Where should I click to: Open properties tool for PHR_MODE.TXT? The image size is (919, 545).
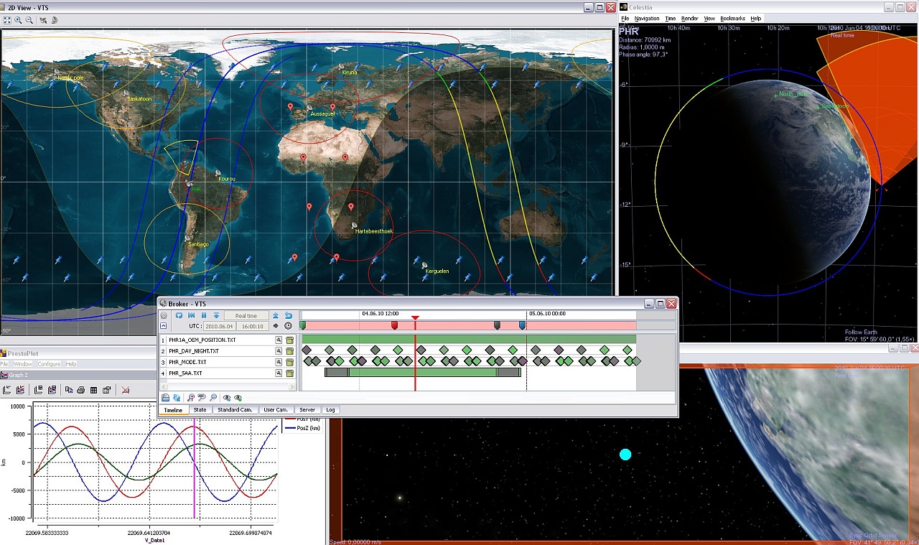pyautogui.click(x=279, y=363)
